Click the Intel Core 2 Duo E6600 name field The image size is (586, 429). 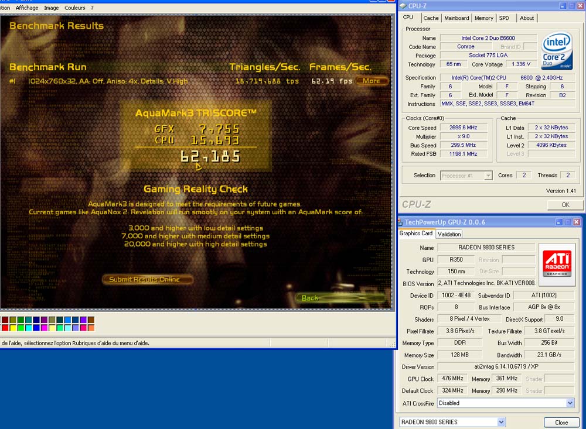tap(488, 38)
